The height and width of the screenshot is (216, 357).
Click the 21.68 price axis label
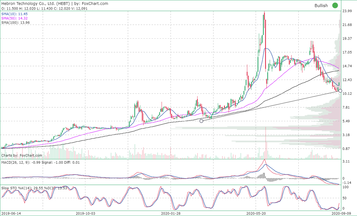click(x=347, y=25)
